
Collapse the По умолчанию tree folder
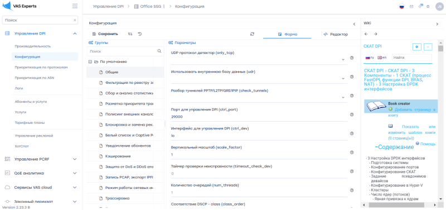point(90,62)
